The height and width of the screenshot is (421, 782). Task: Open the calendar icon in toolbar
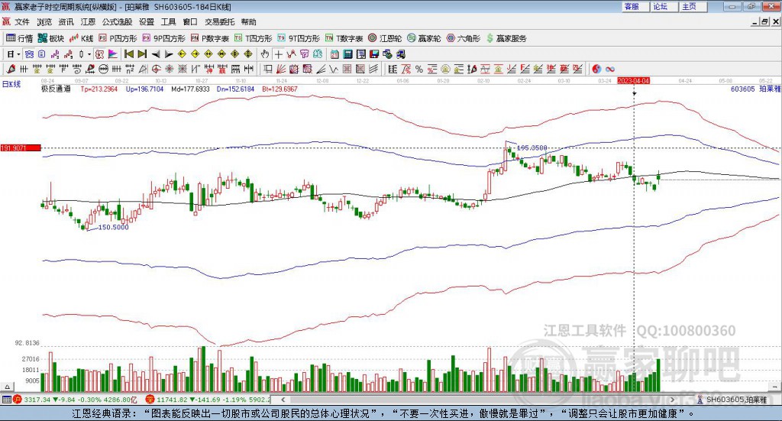tap(334, 54)
